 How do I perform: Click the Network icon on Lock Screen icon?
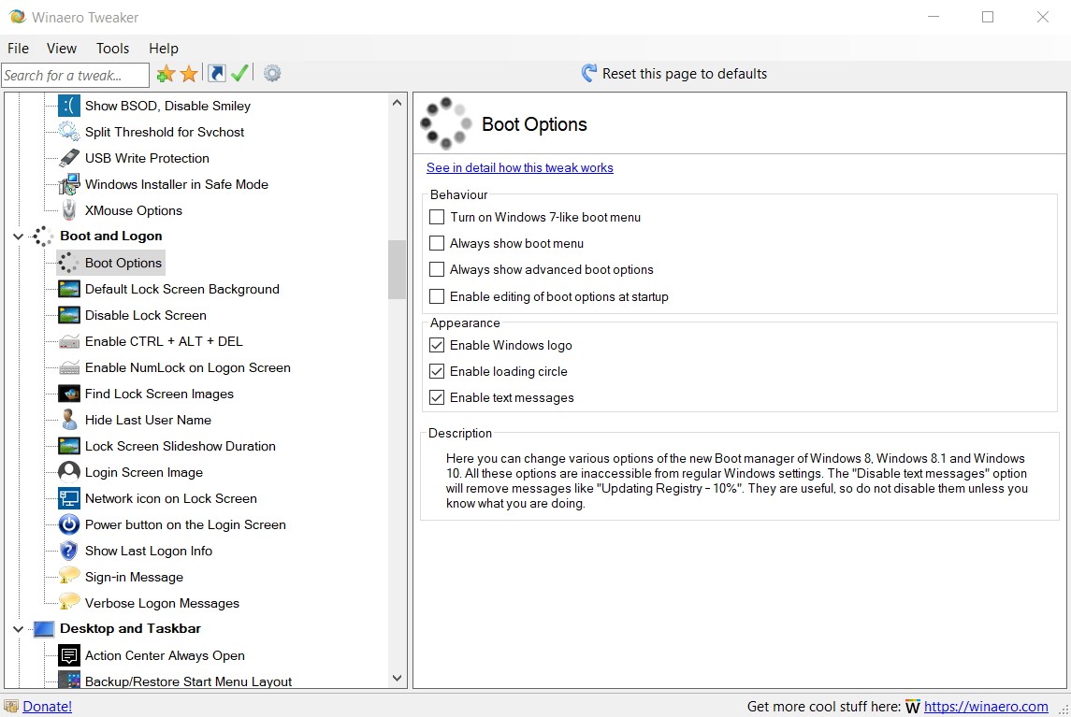tap(69, 498)
